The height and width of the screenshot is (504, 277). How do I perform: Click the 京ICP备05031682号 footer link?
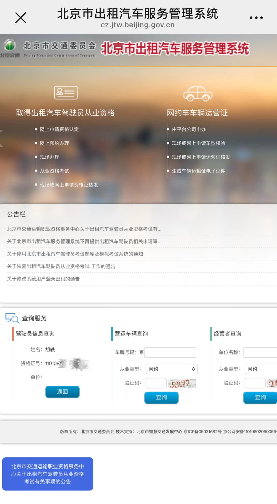click(x=203, y=432)
